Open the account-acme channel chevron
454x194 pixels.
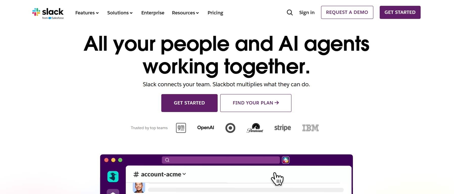[x=184, y=174]
